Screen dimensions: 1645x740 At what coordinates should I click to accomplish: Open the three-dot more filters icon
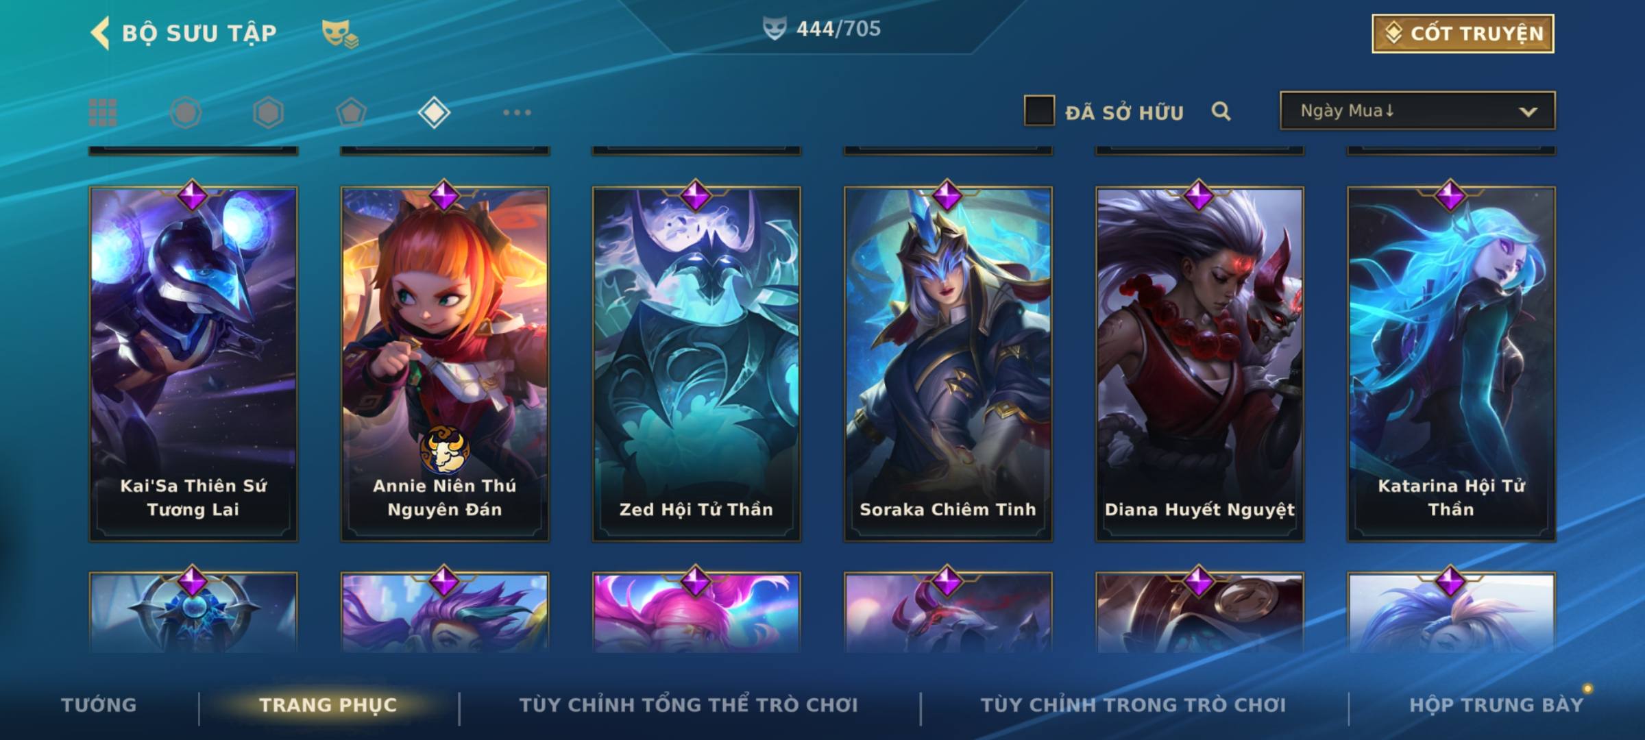click(x=517, y=112)
